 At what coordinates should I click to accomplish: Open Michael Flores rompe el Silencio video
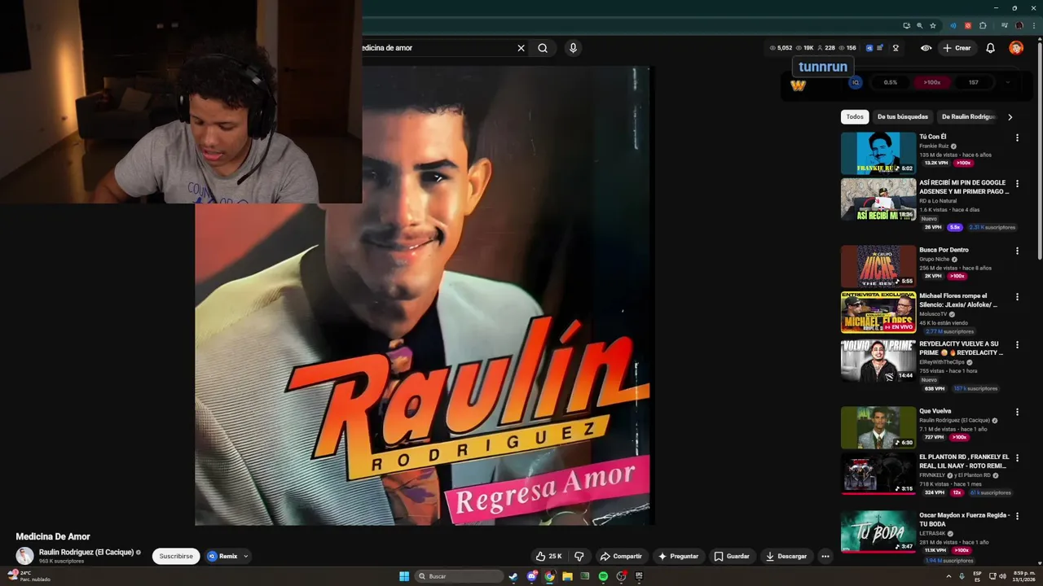click(958, 300)
